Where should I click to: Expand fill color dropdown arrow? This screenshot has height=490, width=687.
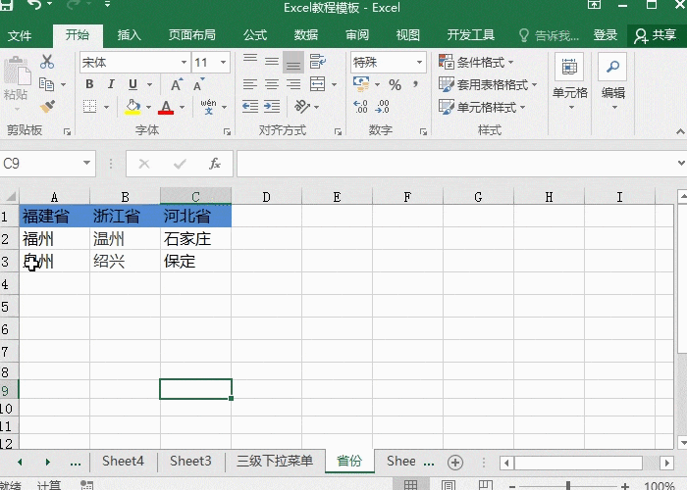(148, 107)
